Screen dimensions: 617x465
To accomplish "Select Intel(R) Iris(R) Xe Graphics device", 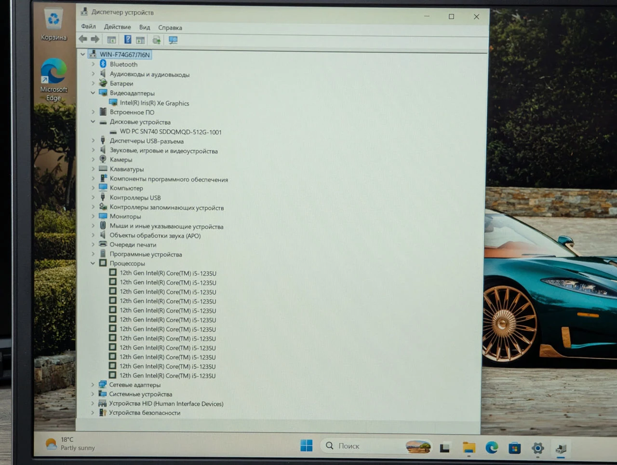I will (154, 103).
